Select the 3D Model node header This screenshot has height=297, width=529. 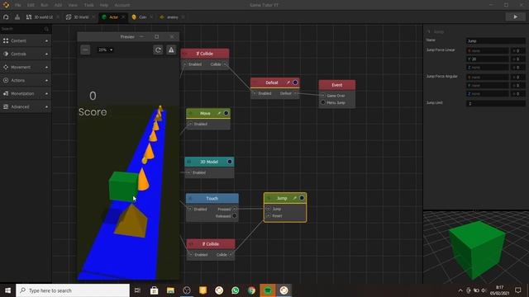[209, 162]
